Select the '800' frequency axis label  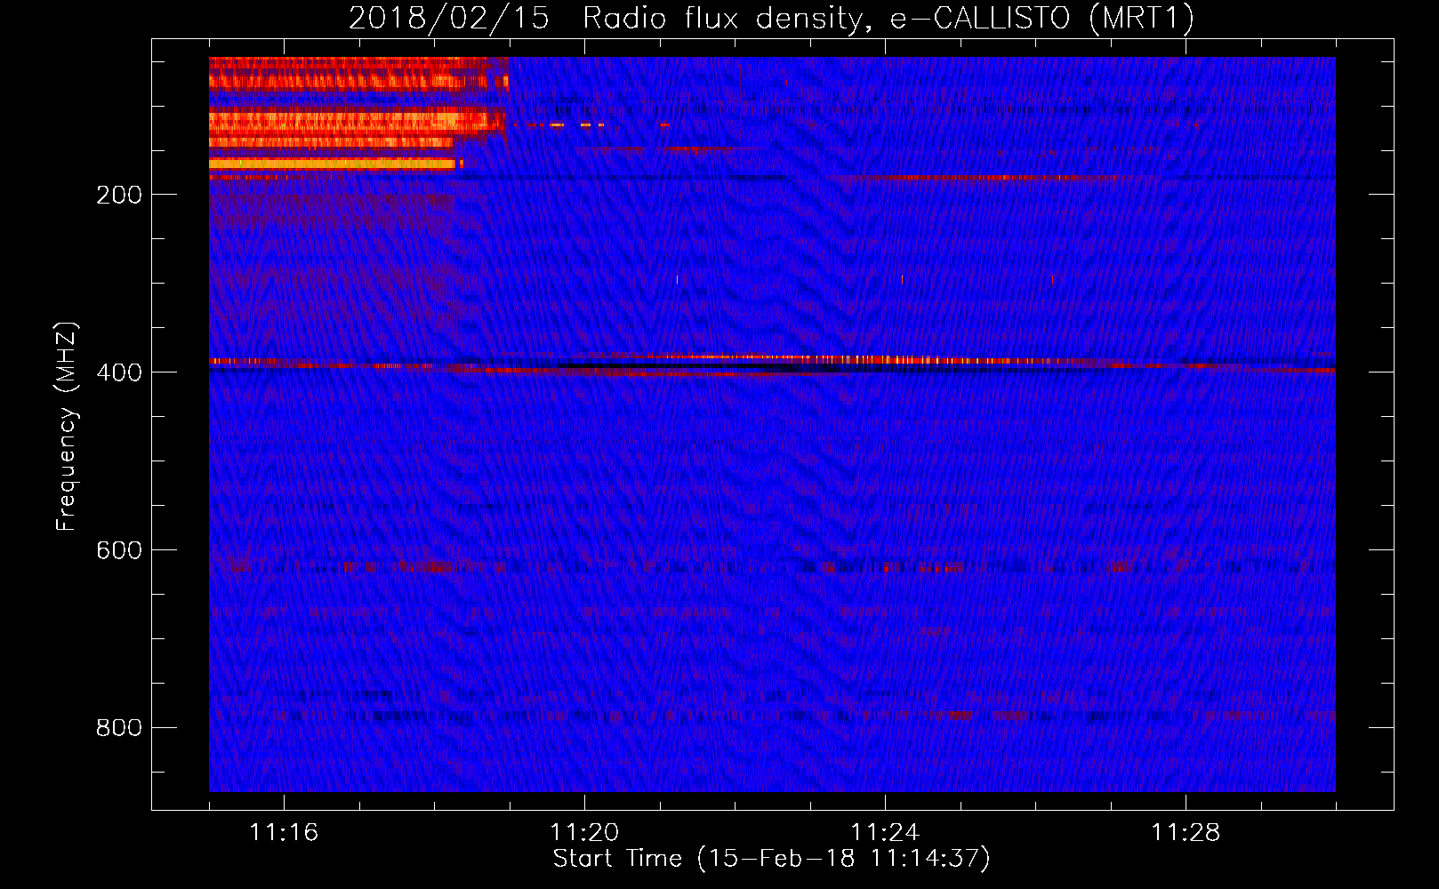point(119,728)
